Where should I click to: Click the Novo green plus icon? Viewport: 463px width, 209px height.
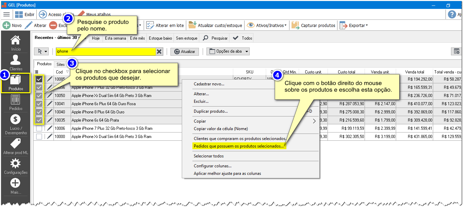pyautogui.click(x=6, y=25)
